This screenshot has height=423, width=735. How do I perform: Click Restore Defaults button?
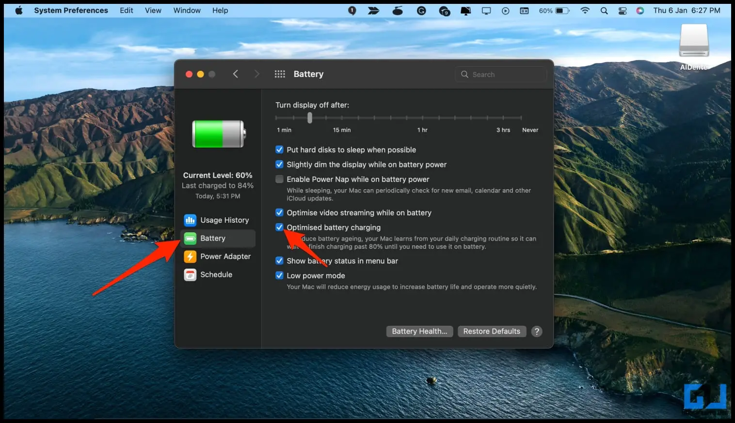(x=492, y=331)
